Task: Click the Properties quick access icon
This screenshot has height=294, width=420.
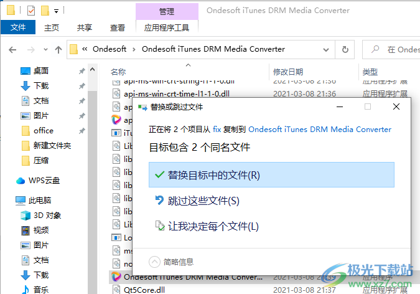Action: (31, 11)
